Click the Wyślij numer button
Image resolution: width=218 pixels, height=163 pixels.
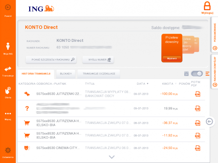click(98, 60)
